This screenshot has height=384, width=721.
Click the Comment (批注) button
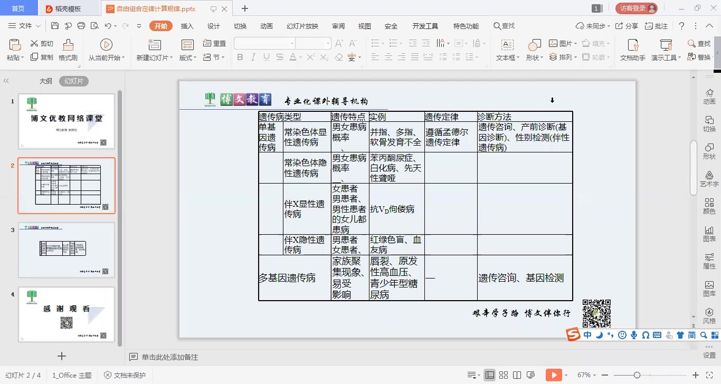tap(656, 26)
